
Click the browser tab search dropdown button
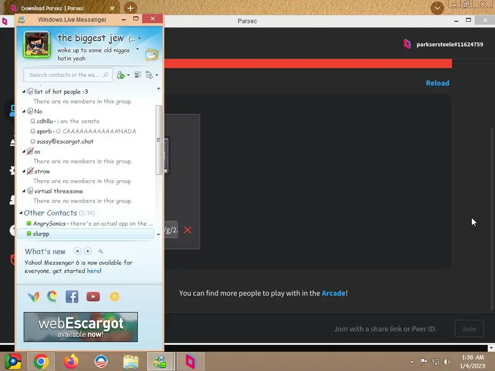(x=437, y=8)
